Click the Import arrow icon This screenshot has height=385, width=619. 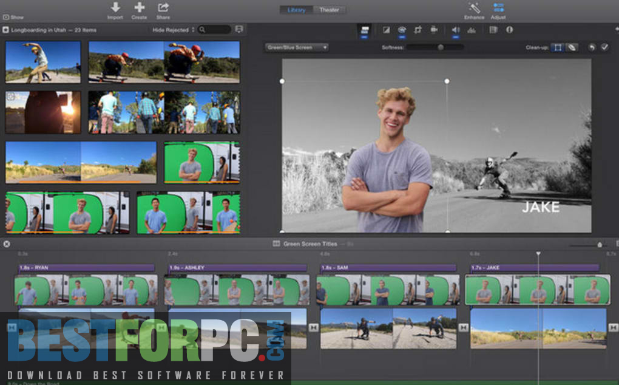(115, 7)
